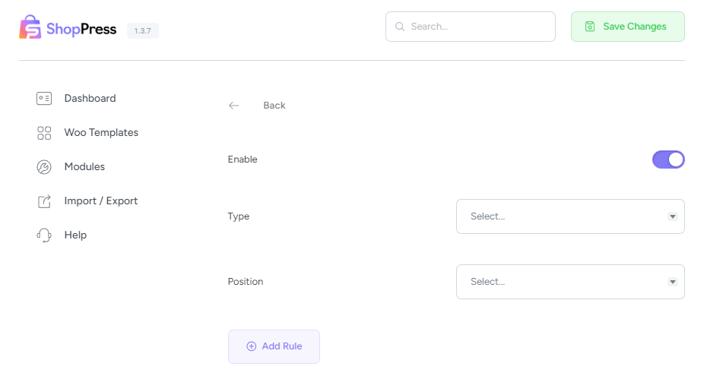Click the save disk icon

click(x=590, y=27)
